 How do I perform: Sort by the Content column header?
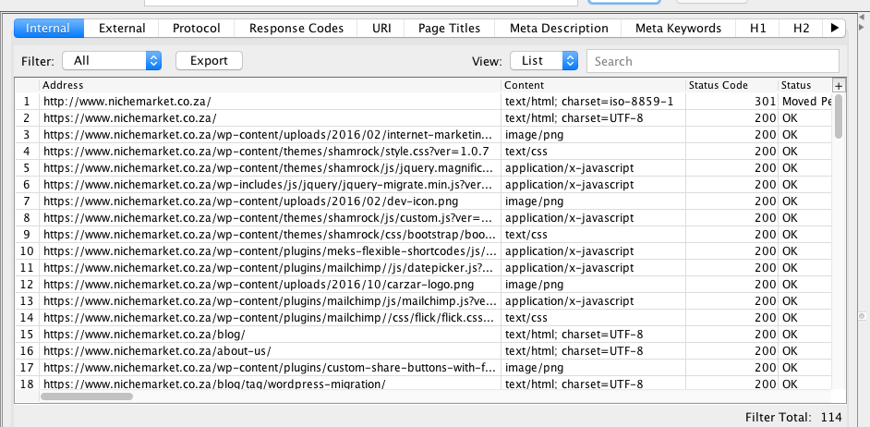(594, 86)
